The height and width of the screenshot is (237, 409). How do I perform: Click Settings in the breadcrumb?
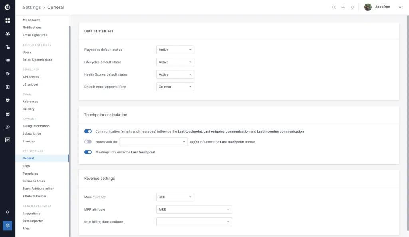click(x=32, y=7)
